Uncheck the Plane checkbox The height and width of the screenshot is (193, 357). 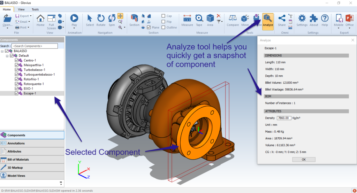(x=149, y=27)
